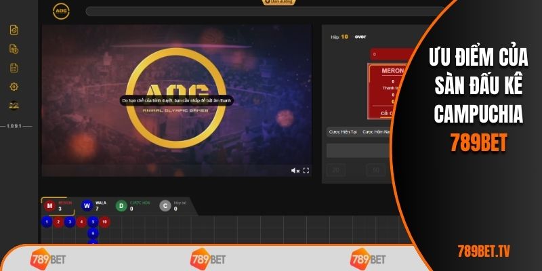Click blue result circle number 6

pos(93,234)
